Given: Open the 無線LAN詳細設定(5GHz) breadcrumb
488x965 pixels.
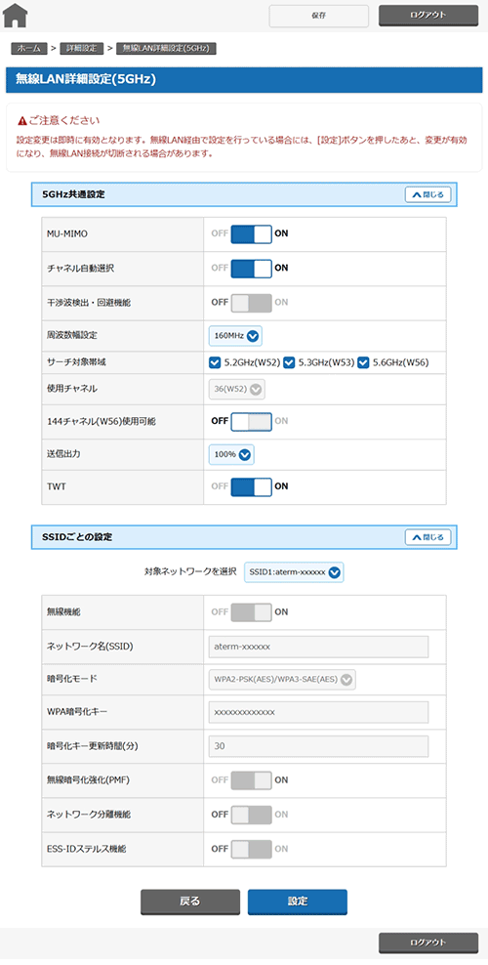Looking at the screenshot, I should [x=166, y=48].
